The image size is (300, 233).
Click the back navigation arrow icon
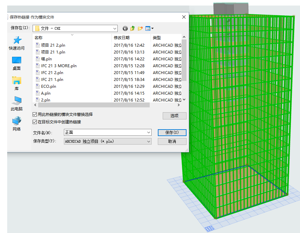tap(125, 28)
